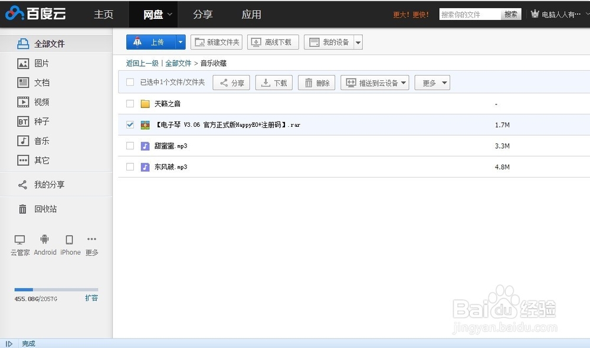Click the 离线下载 offline download button
The width and height of the screenshot is (590, 348).
pyautogui.click(x=273, y=42)
